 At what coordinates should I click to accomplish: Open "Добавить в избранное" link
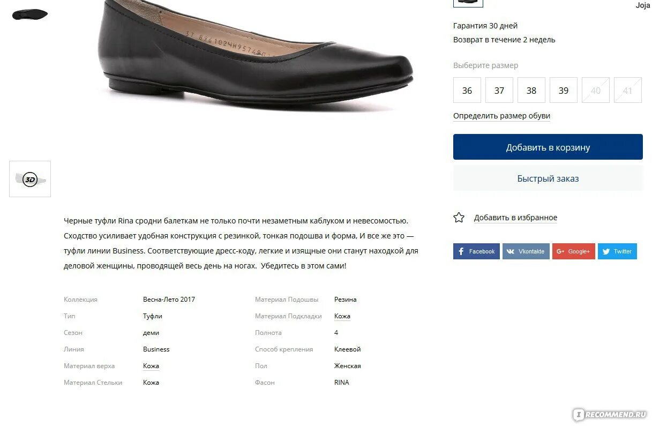tap(515, 218)
